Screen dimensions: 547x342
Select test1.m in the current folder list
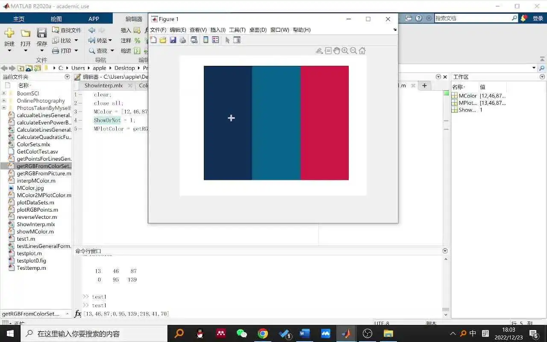[x=26, y=239]
